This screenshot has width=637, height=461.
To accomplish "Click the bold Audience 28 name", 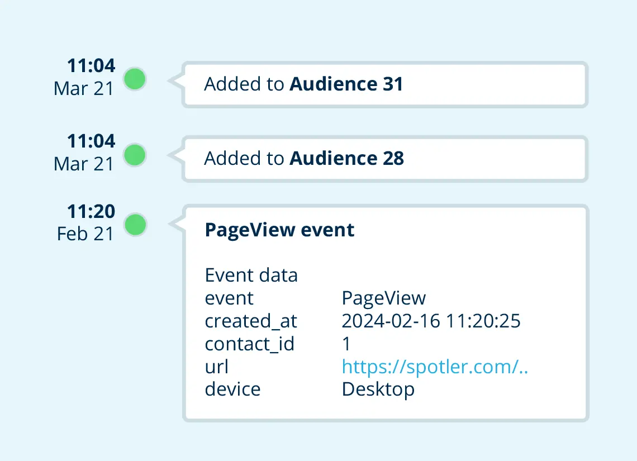I will coord(346,159).
